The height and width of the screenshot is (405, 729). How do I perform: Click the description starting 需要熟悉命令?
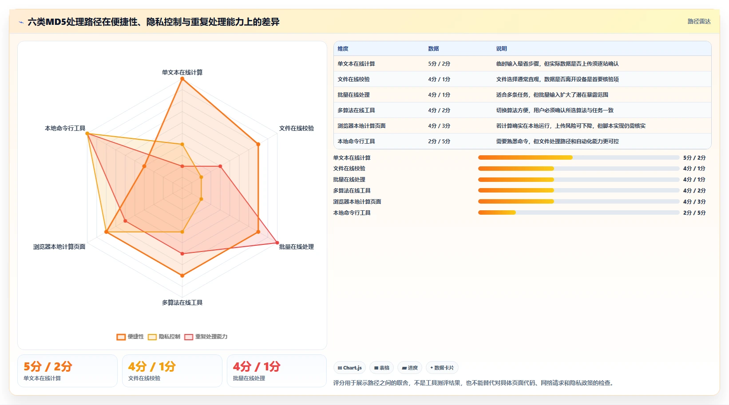pos(557,142)
